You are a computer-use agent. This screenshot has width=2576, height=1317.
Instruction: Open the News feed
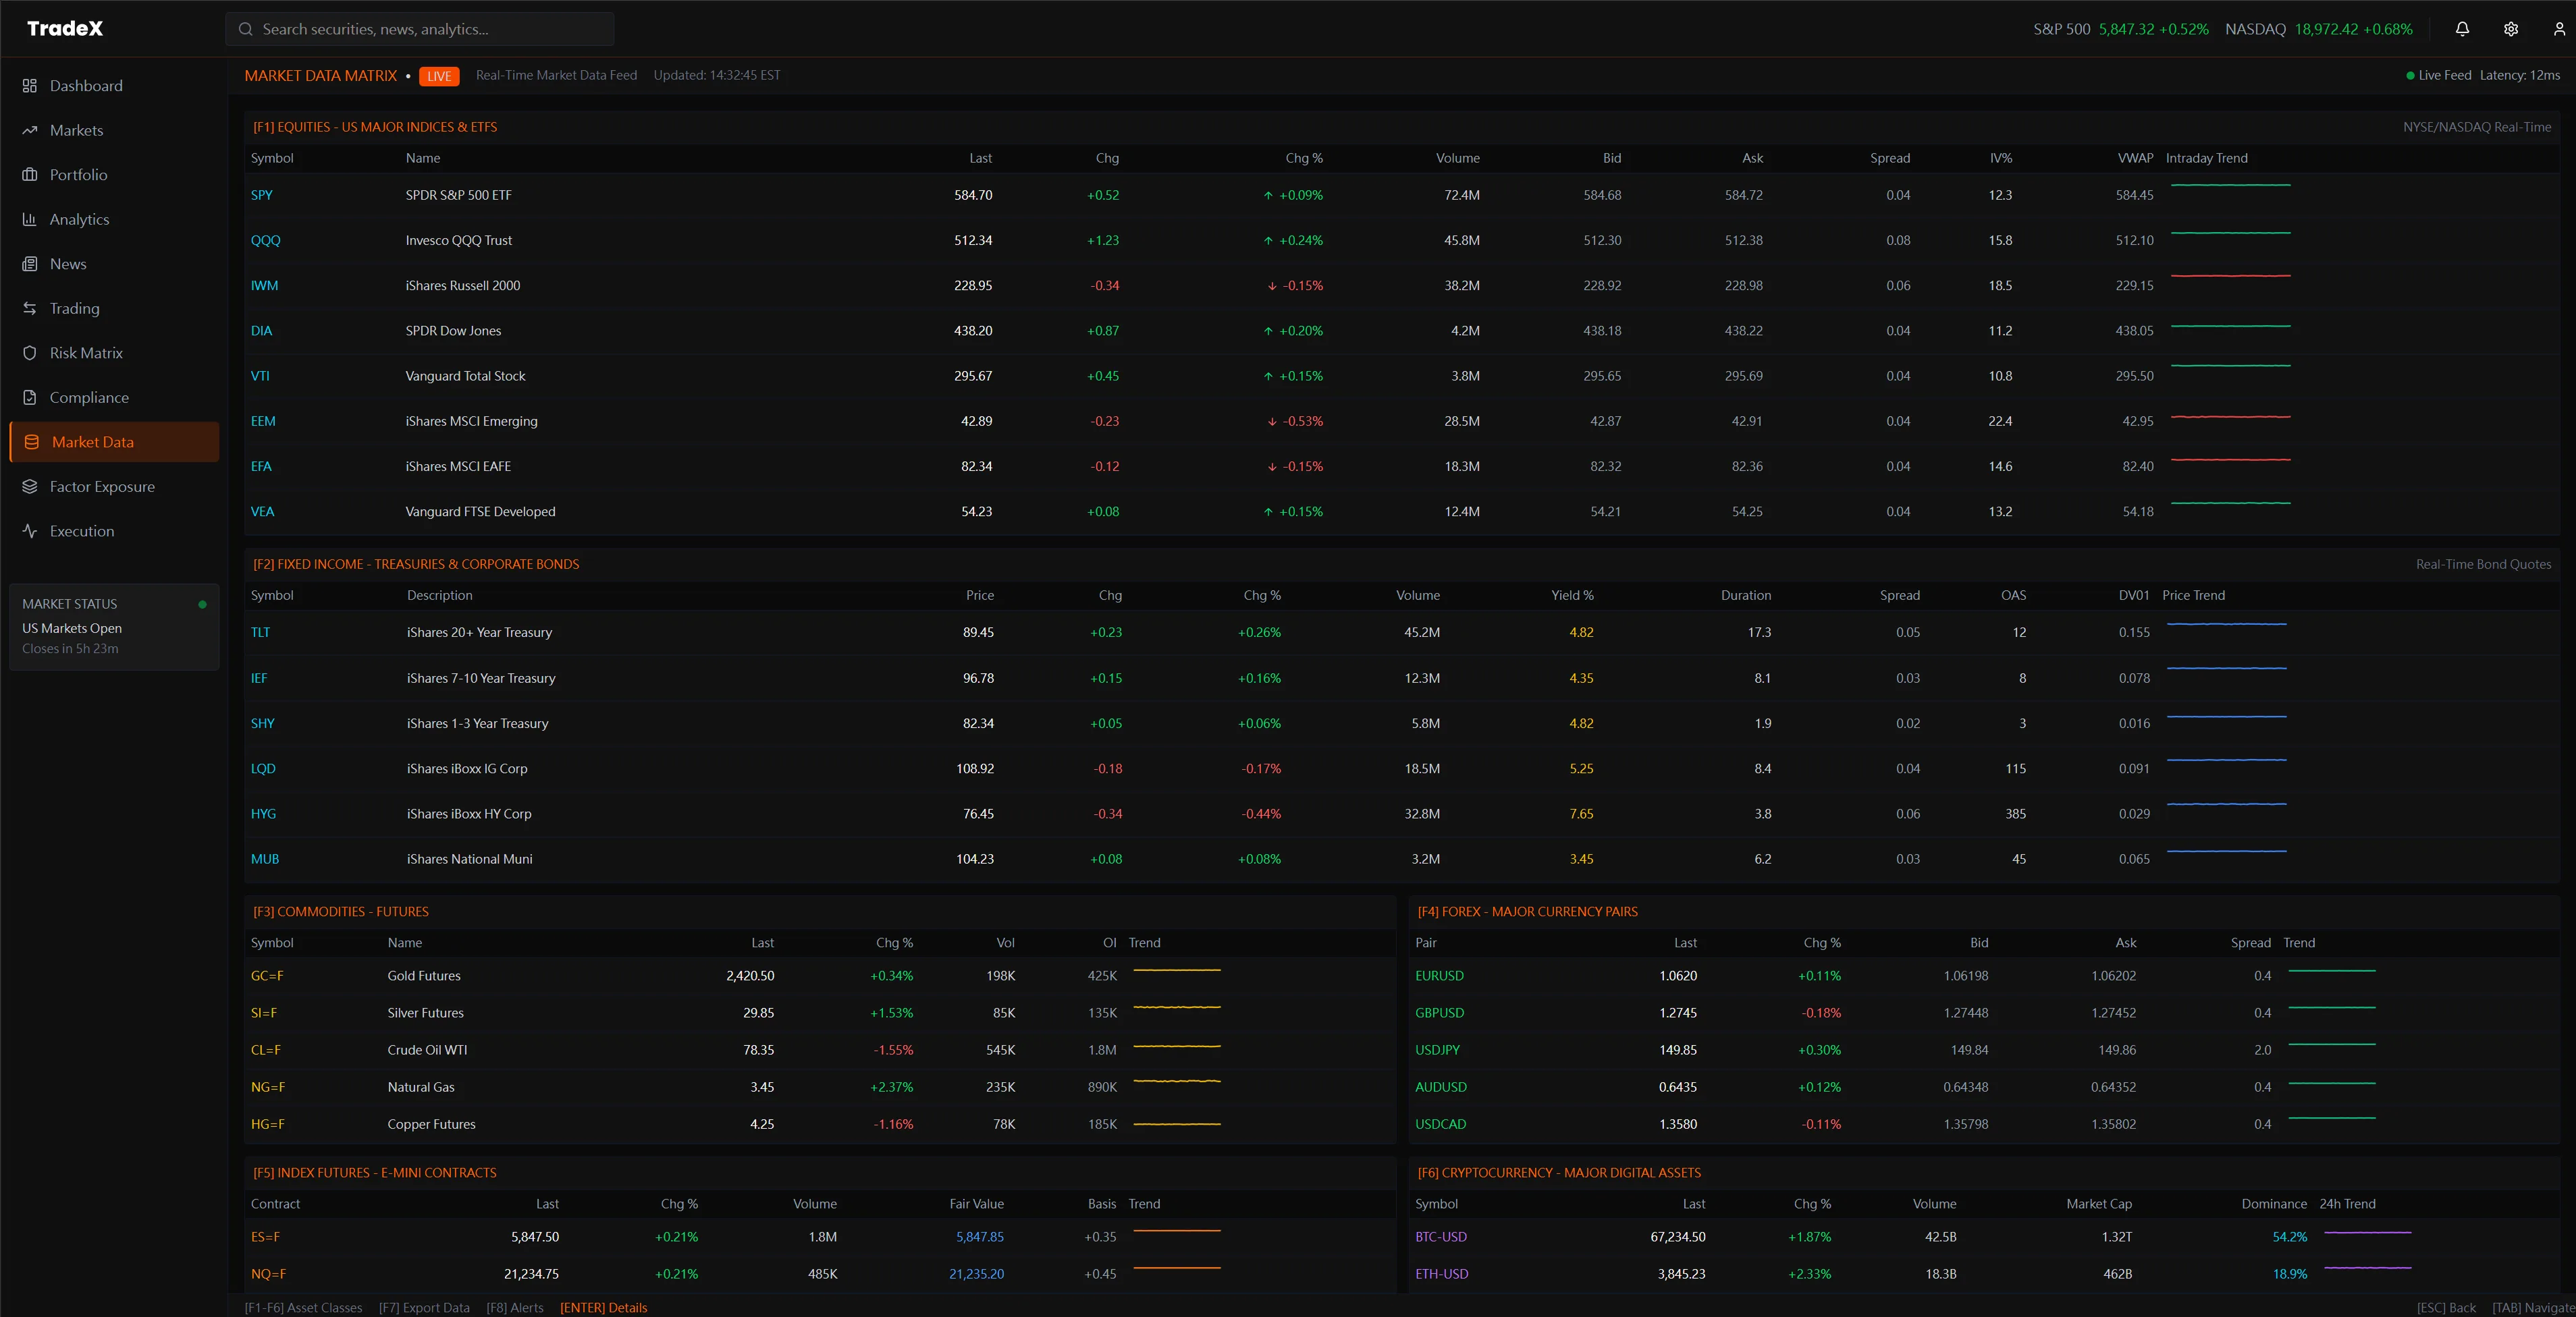click(x=68, y=263)
